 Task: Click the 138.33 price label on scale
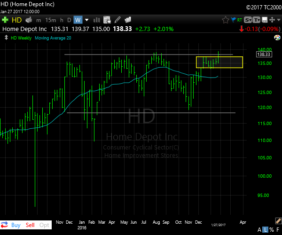[264, 55]
